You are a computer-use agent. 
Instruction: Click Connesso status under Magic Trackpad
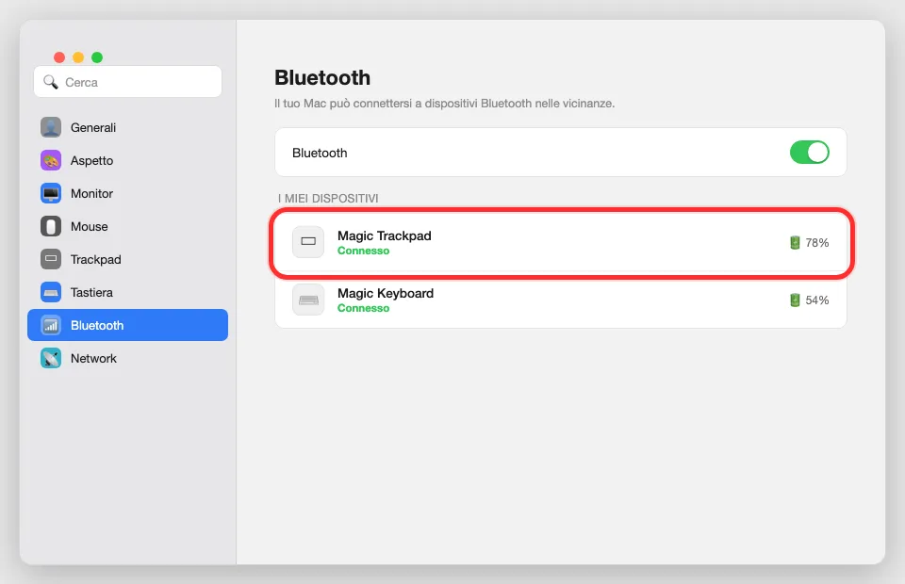[x=364, y=251]
